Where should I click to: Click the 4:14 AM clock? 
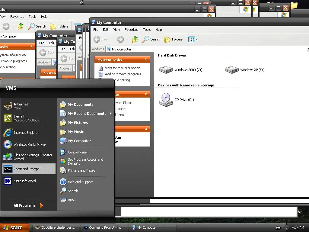tap(298, 227)
